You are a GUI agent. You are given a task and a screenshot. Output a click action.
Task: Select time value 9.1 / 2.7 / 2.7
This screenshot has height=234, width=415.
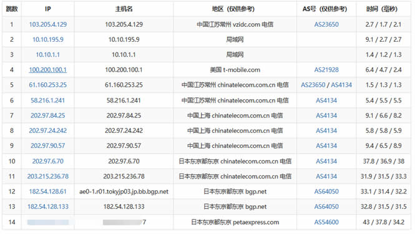tap(384, 39)
